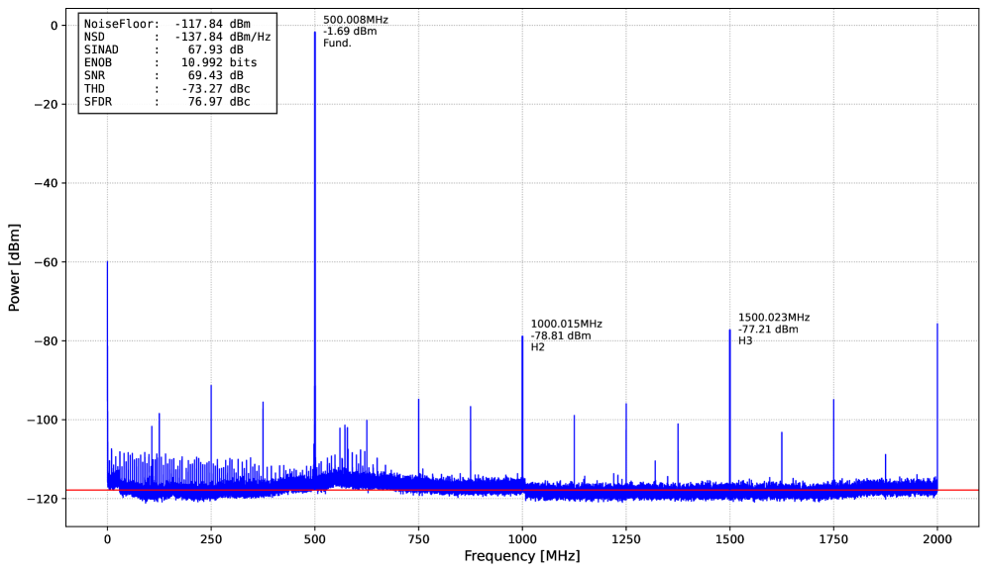Viewport: 987px width, 572px height.
Task: Click the 1000.015MHz H2 frequency label
Action: point(567,325)
